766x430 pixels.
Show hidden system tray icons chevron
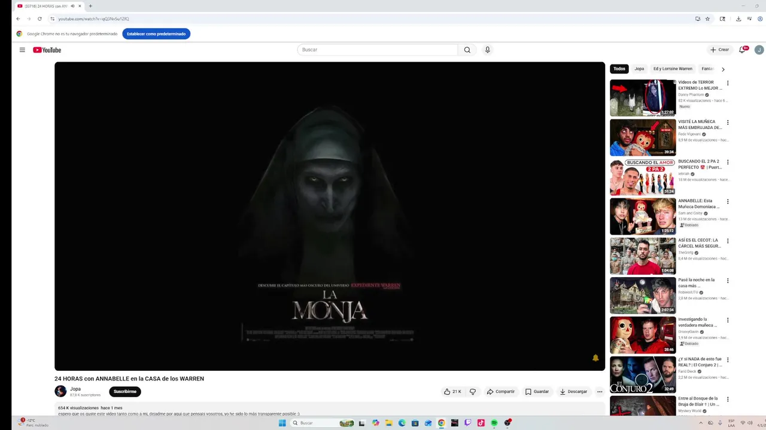(x=701, y=423)
